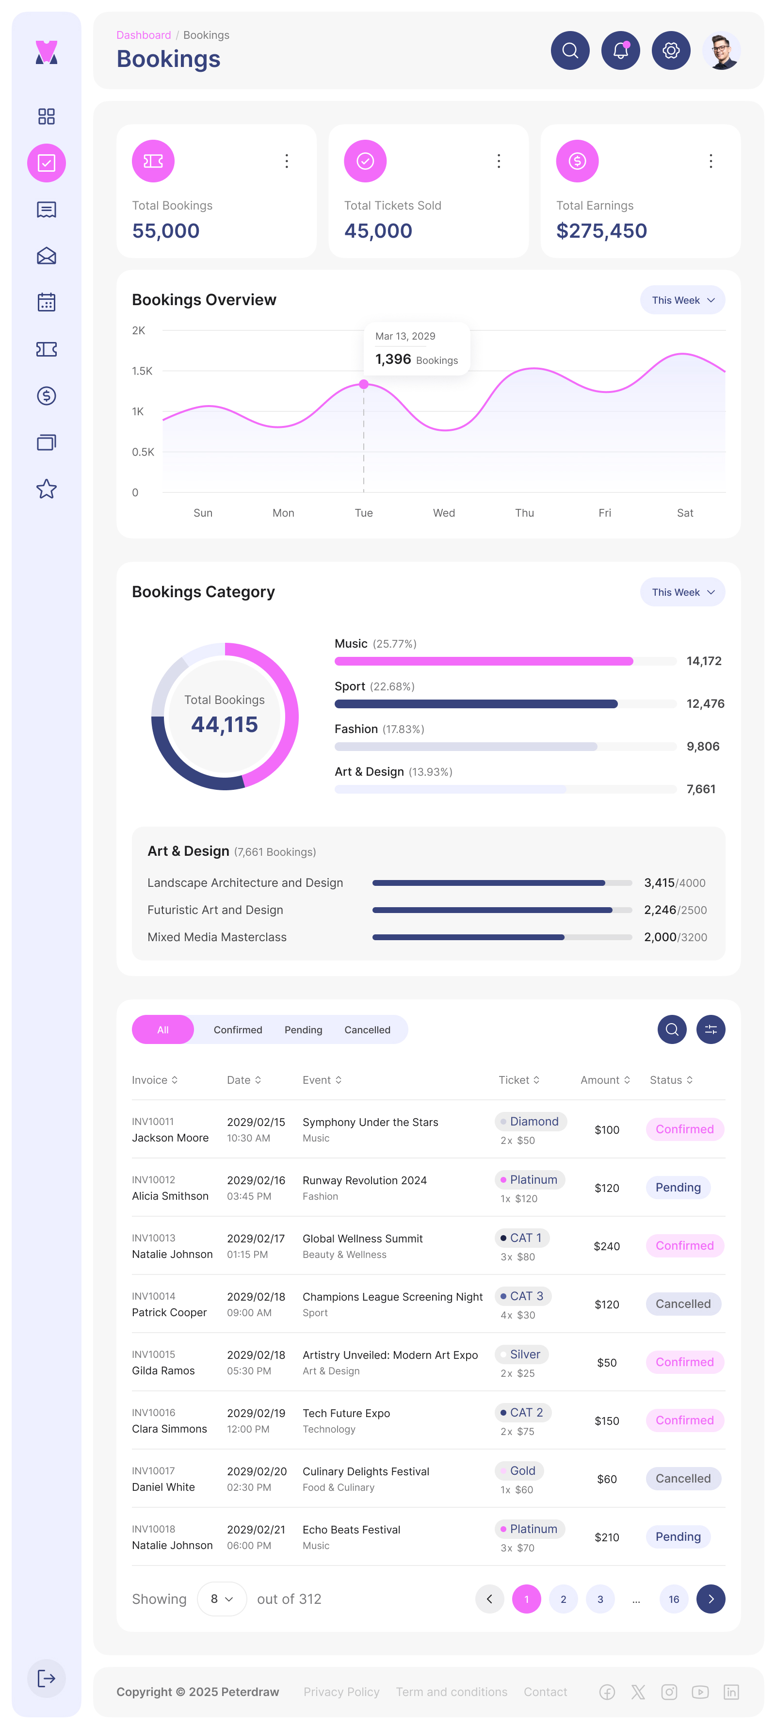Open the table filter icon above bookings list
This screenshot has width=776, height=1729.
pos(711,1029)
